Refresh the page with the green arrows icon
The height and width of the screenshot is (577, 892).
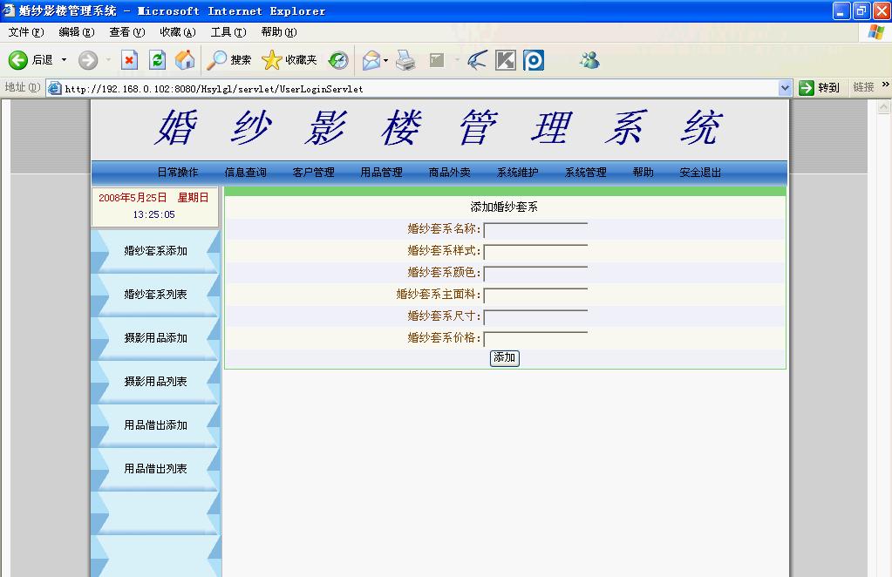point(158,59)
